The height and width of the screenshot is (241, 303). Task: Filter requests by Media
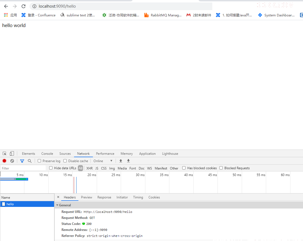(122, 168)
